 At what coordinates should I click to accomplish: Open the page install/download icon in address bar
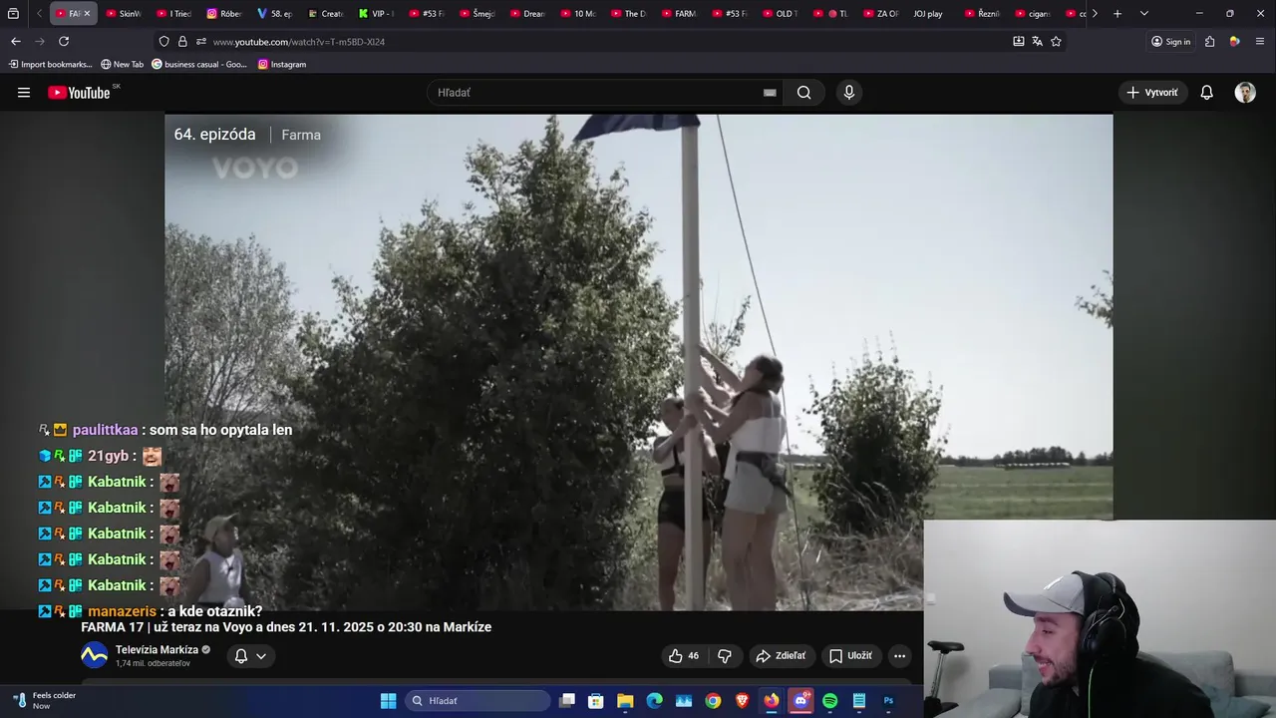click(1018, 41)
